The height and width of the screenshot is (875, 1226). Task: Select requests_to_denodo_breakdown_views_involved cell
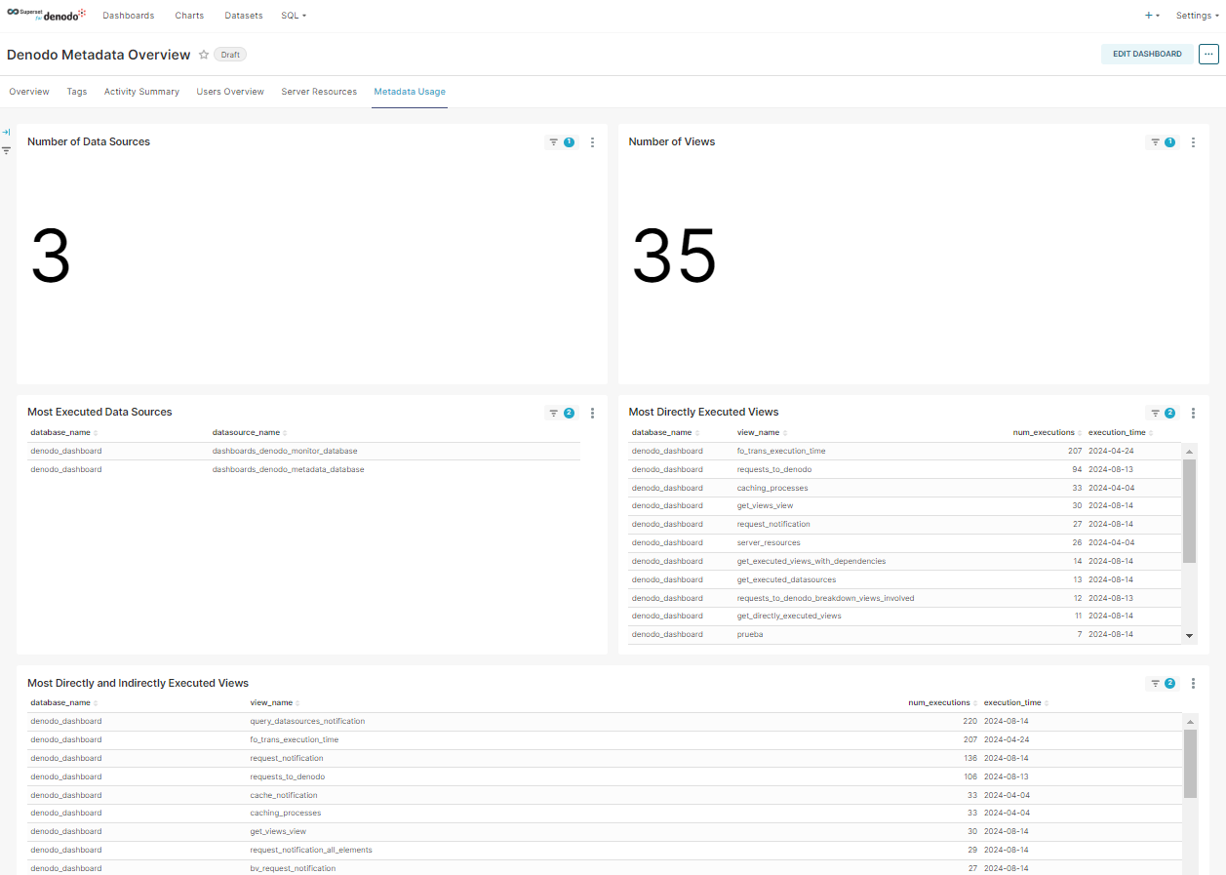click(x=825, y=598)
